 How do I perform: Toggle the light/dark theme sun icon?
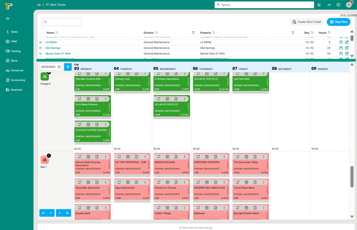319,5
